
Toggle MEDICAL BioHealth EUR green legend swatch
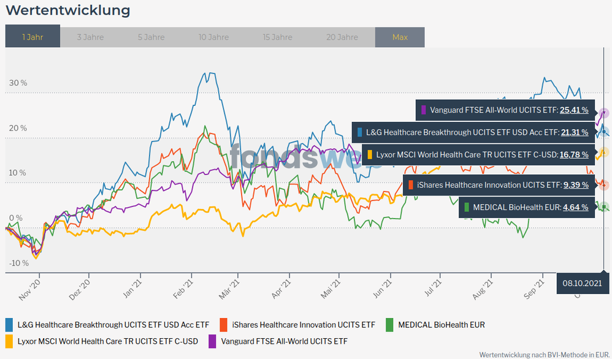[390, 324]
